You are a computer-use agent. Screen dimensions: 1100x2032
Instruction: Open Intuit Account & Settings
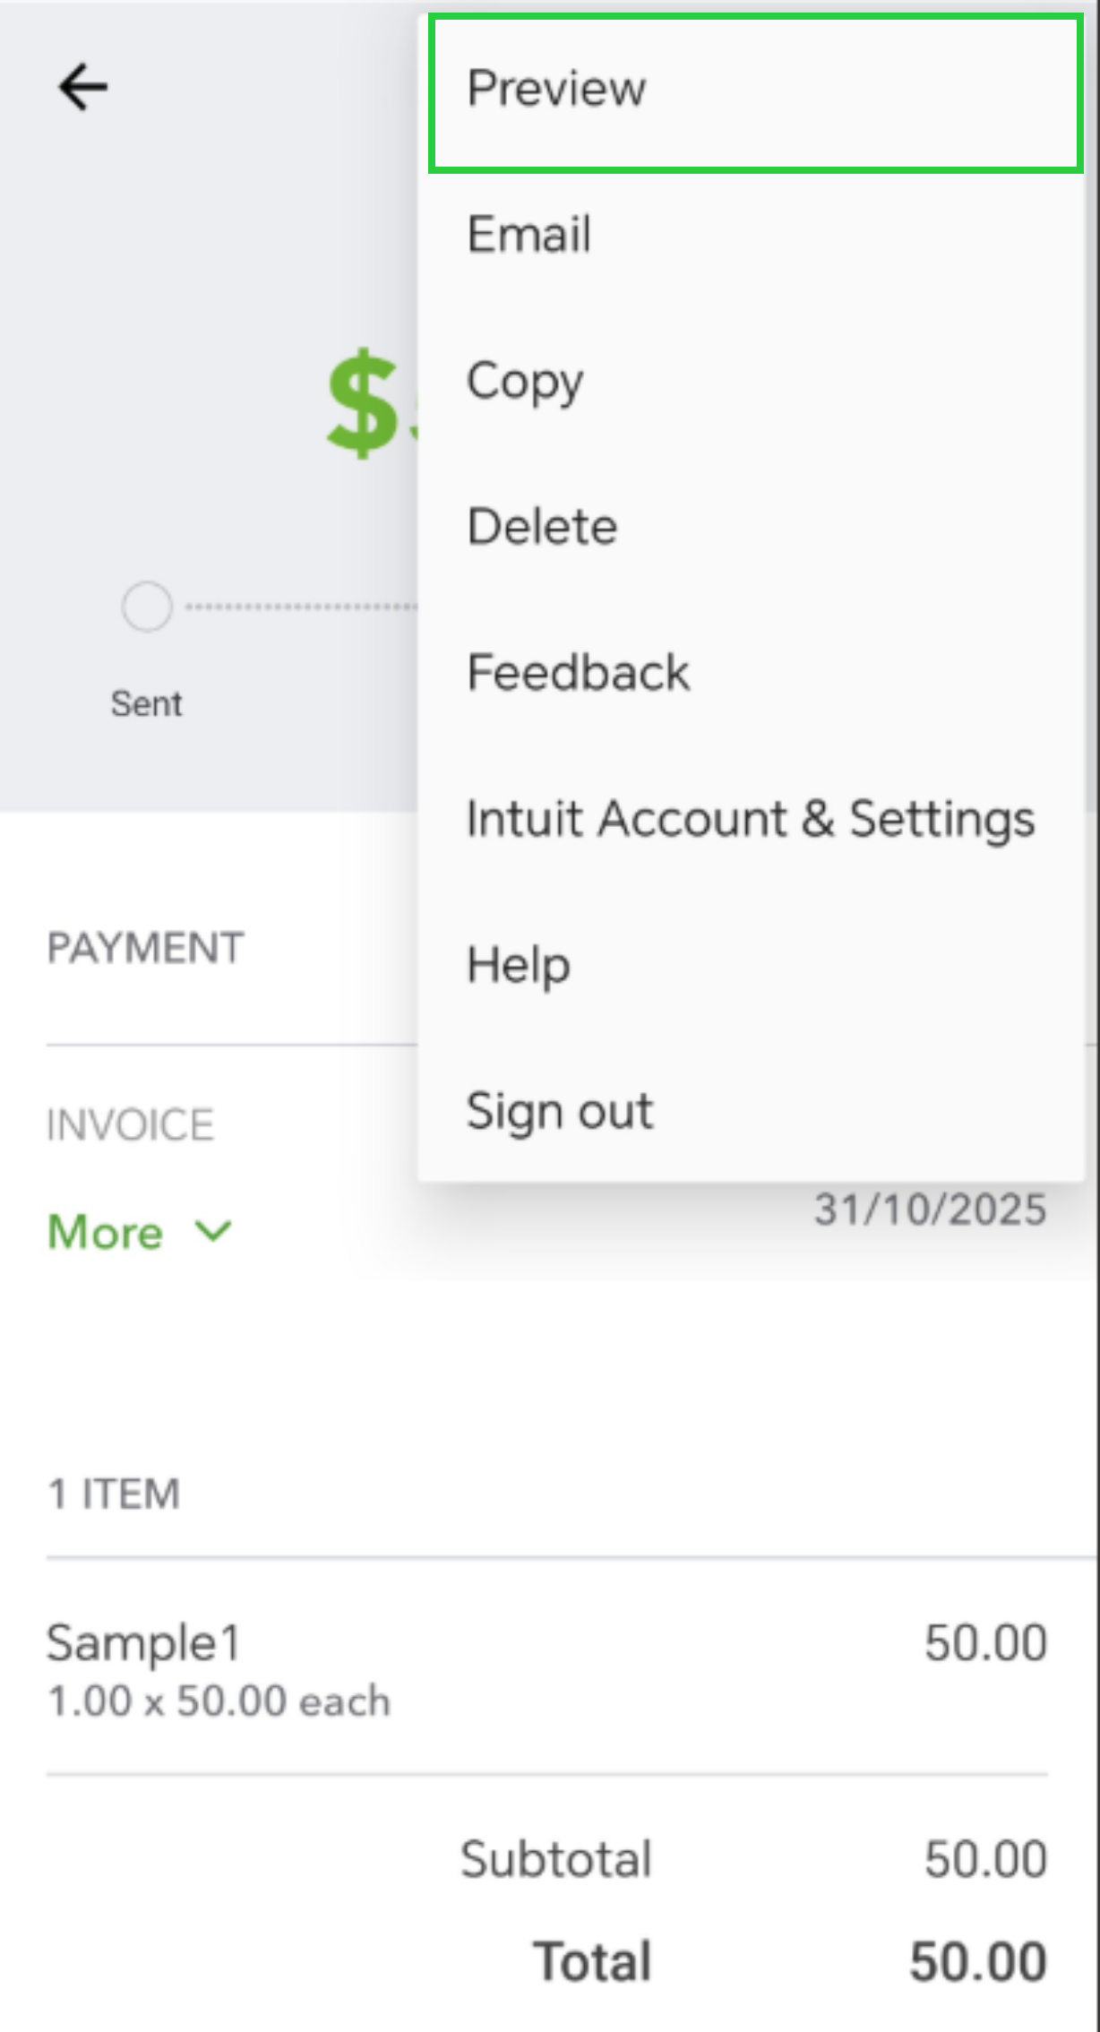(x=751, y=819)
